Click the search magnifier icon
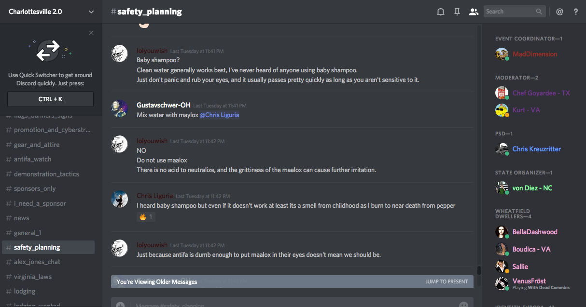 (539, 12)
